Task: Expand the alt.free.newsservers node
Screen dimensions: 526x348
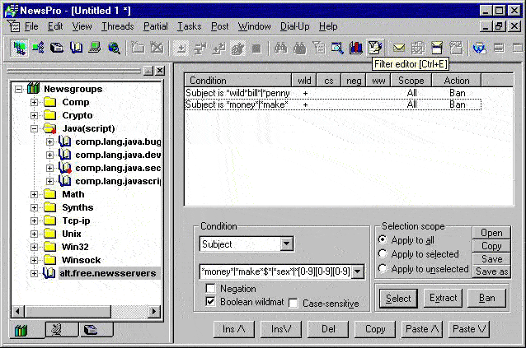Action: 35,273
